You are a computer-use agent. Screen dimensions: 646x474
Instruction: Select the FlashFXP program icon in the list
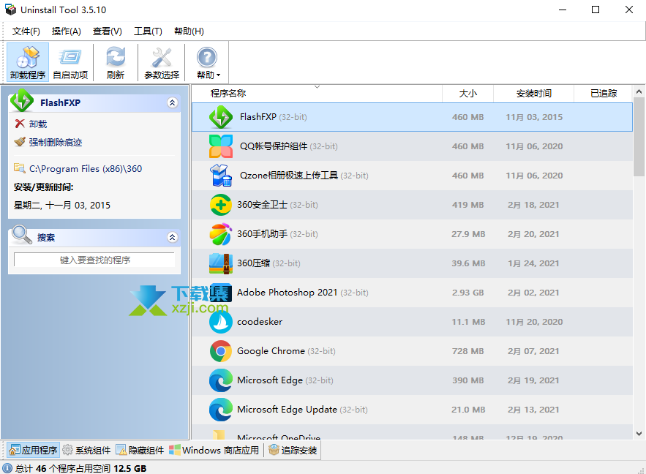221,117
